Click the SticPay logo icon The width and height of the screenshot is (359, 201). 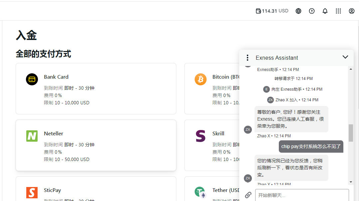[32, 193]
